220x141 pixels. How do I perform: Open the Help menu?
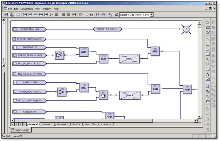tap(56, 9)
